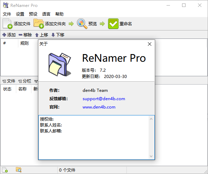Click the update date 2020-03-30

tap(115, 77)
